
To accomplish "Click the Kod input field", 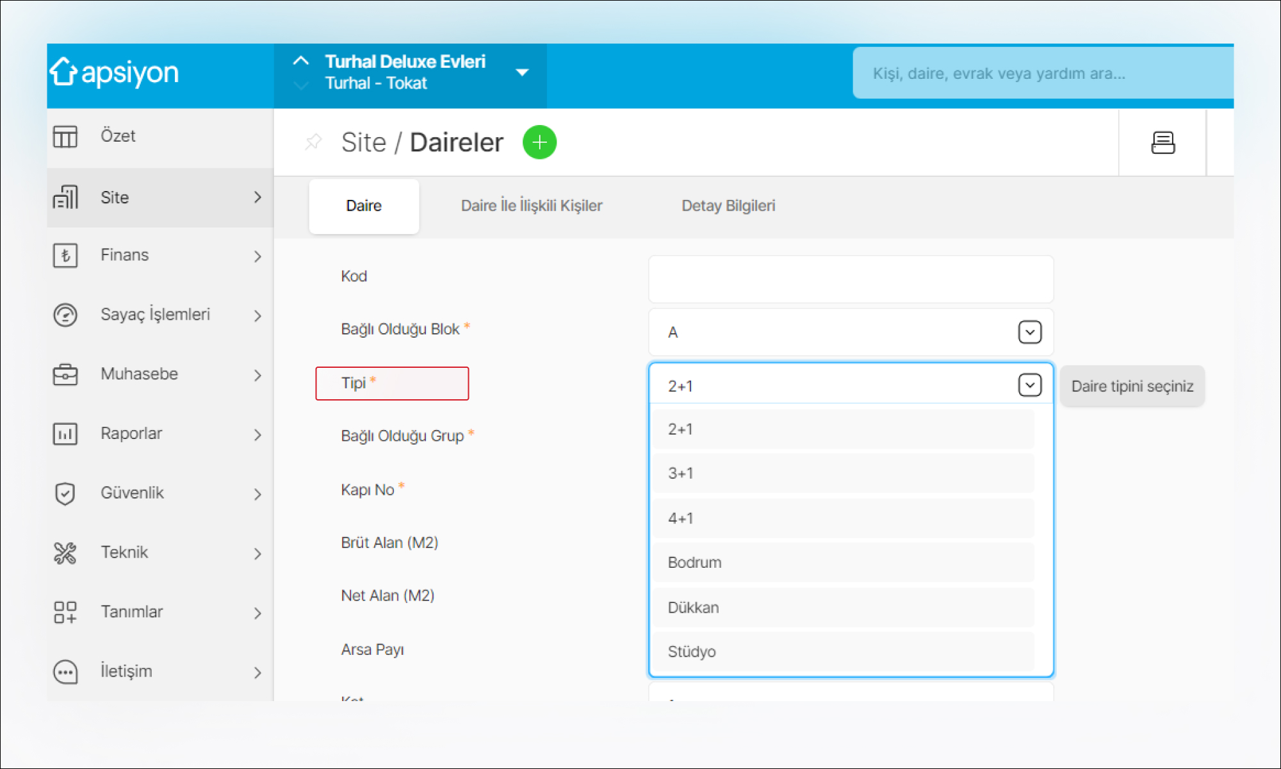I will (x=851, y=279).
